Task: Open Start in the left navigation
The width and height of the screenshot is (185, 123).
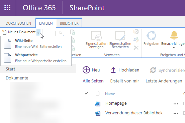Action: point(10,69)
